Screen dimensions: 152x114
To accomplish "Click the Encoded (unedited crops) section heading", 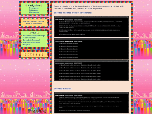I will pyautogui.click(x=73, y=13).
